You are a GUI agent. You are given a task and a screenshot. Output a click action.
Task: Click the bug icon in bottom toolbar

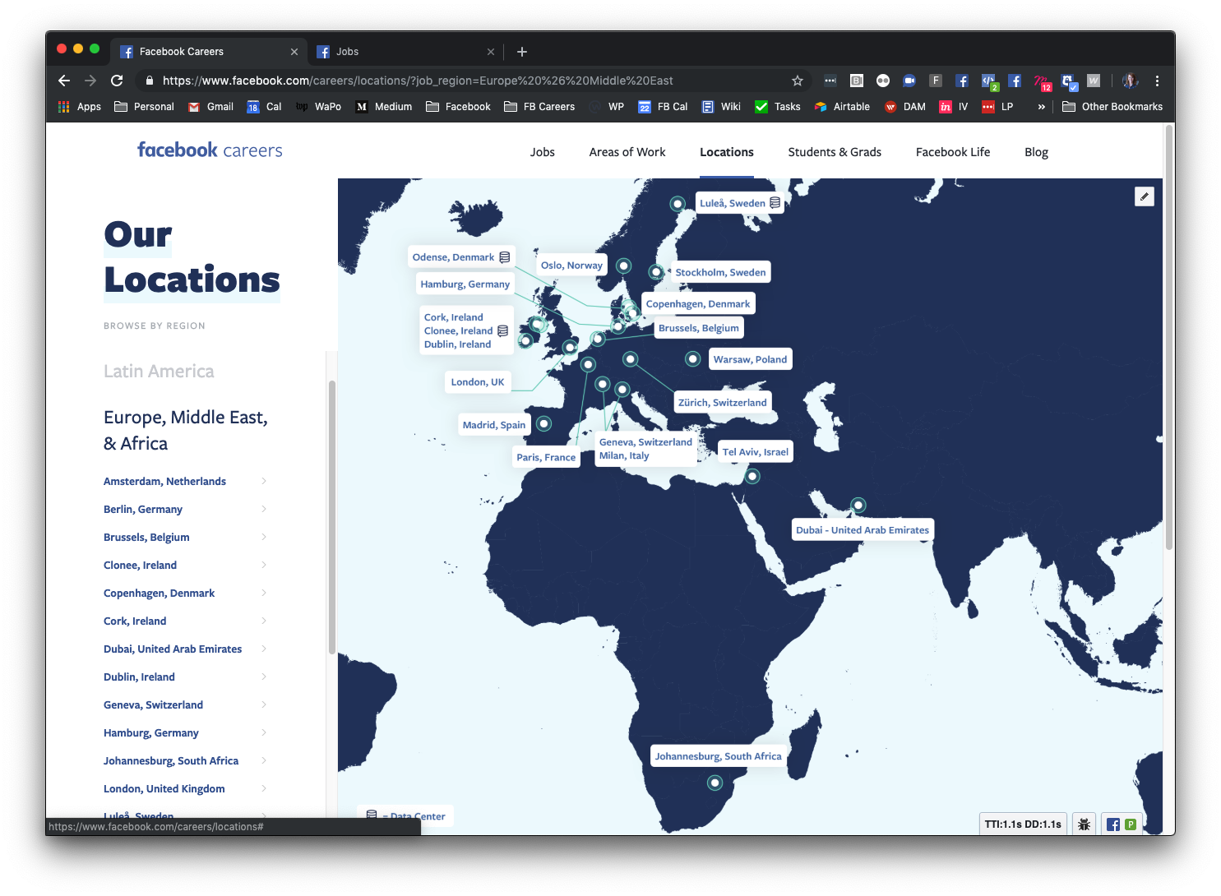(x=1084, y=824)
